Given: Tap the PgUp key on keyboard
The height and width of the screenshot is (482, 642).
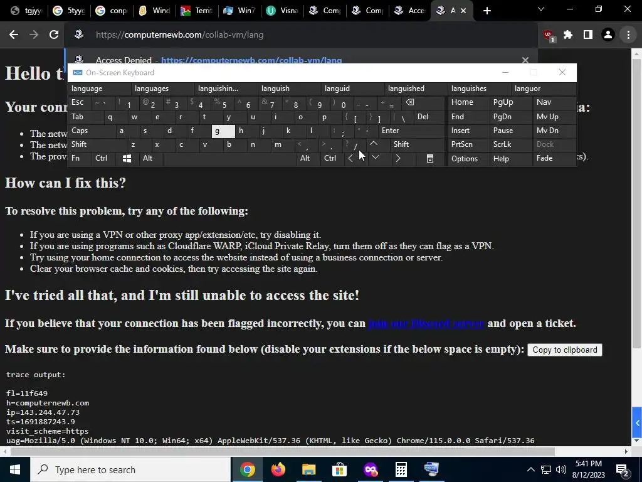Looking at the screenshot, I should pos(510,102).
